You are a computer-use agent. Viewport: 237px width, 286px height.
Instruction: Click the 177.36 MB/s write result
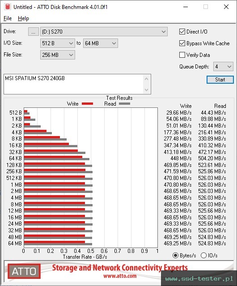click(178, 132)
